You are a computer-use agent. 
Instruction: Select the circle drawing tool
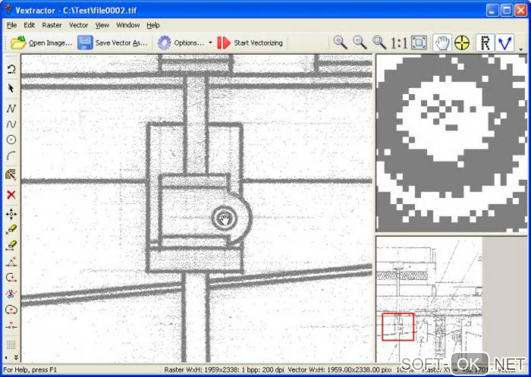coord(11,140)
